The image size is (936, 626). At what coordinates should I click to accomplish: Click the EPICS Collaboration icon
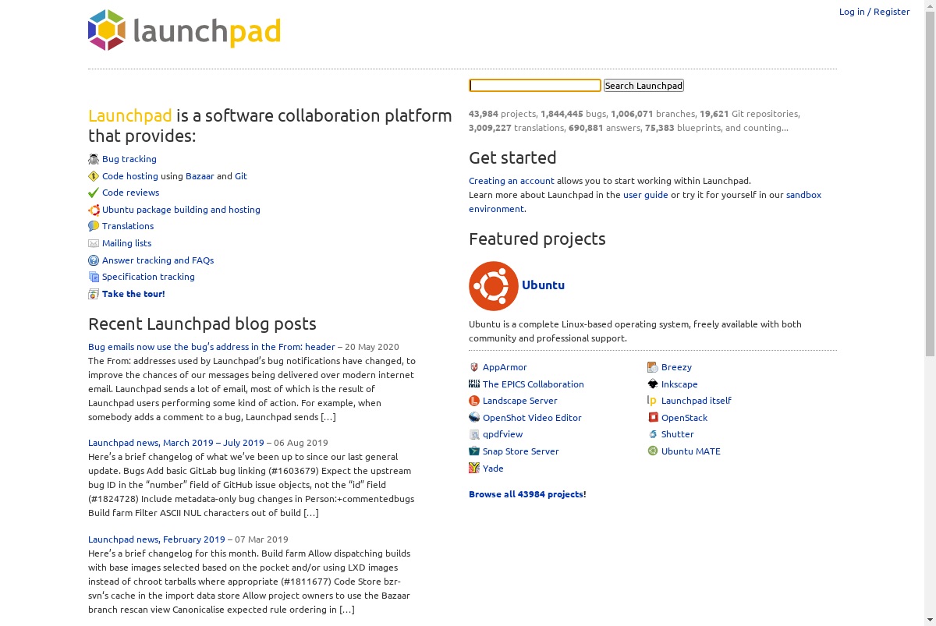[x=474, y=384]
